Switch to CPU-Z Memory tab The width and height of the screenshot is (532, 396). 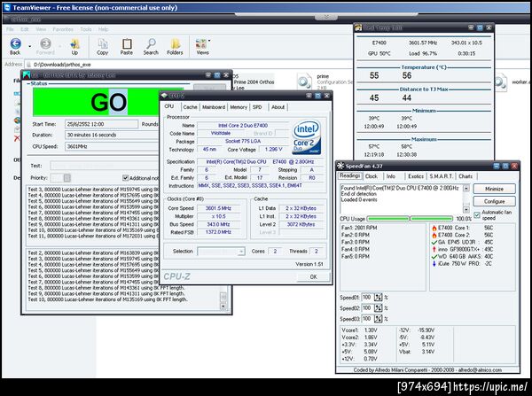click(239, 107)
